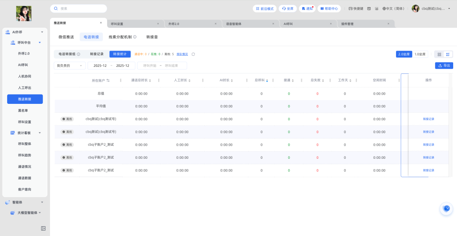Viewport: 457px width, 236px height.
Task: Click the floating assistant chat icon
Action: [x=446, y=208]
